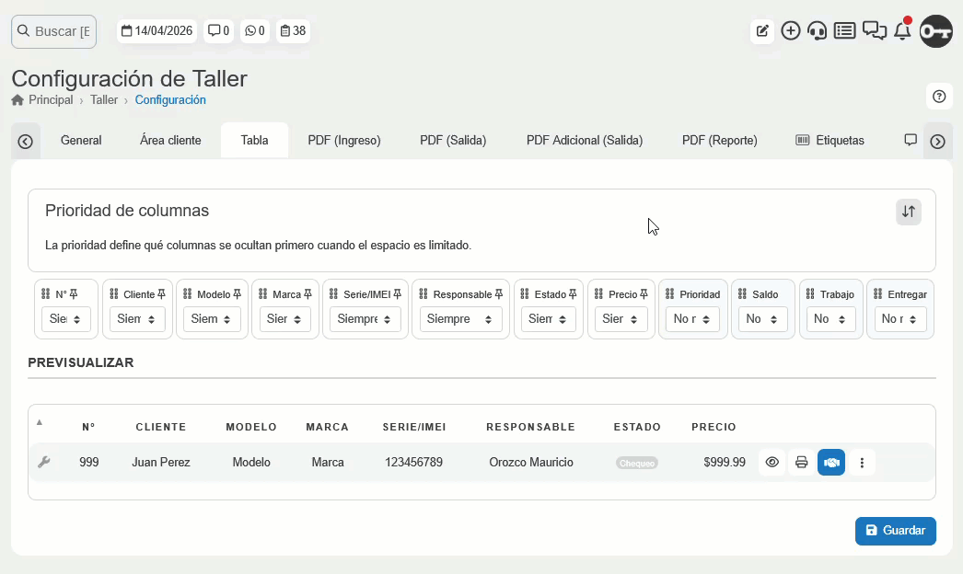Toggle the pin on Responsable column
The height and width of the screenshot is (574, 963).
[499, 294]
